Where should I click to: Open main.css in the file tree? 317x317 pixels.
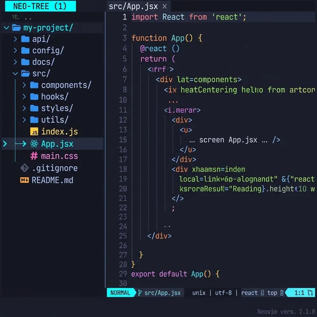pyautogui.click(x=59, y=156)
